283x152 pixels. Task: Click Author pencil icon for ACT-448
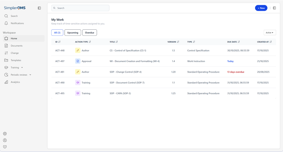coord(78,50)
